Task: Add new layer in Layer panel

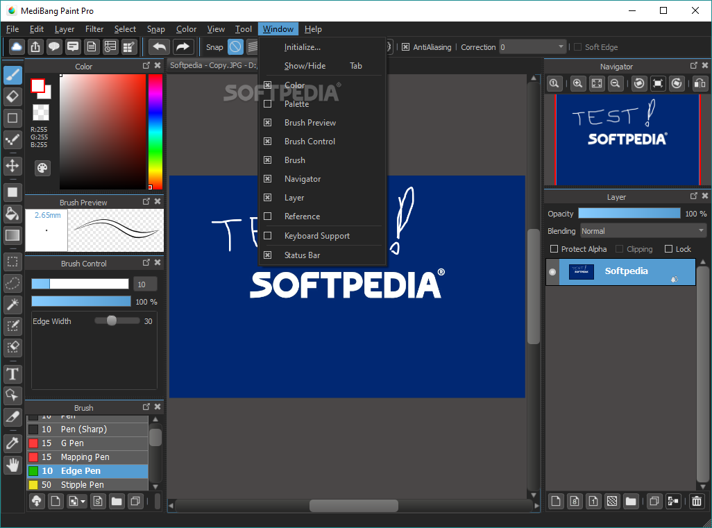Action: (x=556, y=501)
